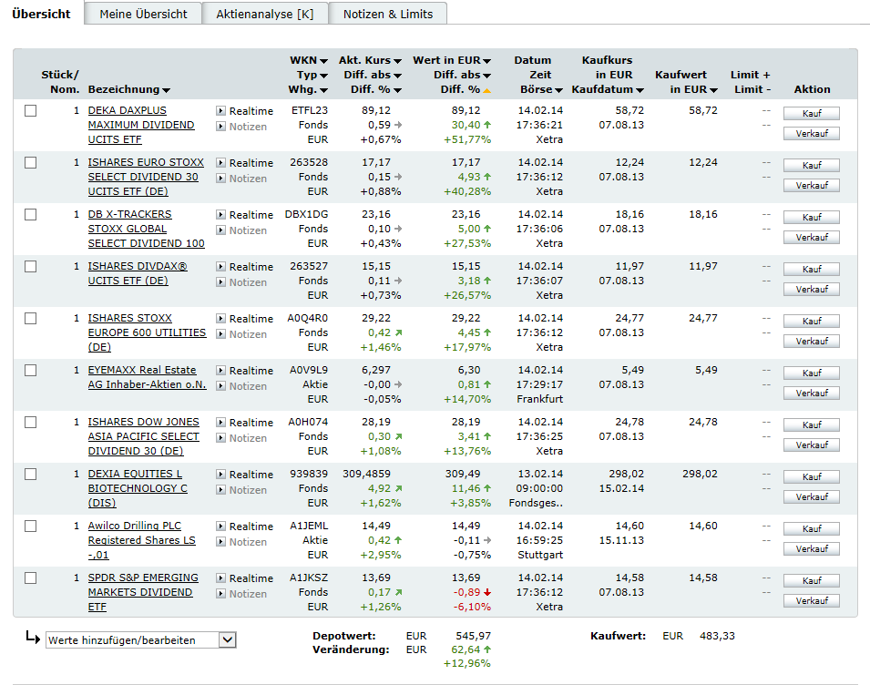The height and width of the screenshot is (685, 870).
Task: Open Notizen icon for Awilco Drilling row
Action: (x=220, y=542)
